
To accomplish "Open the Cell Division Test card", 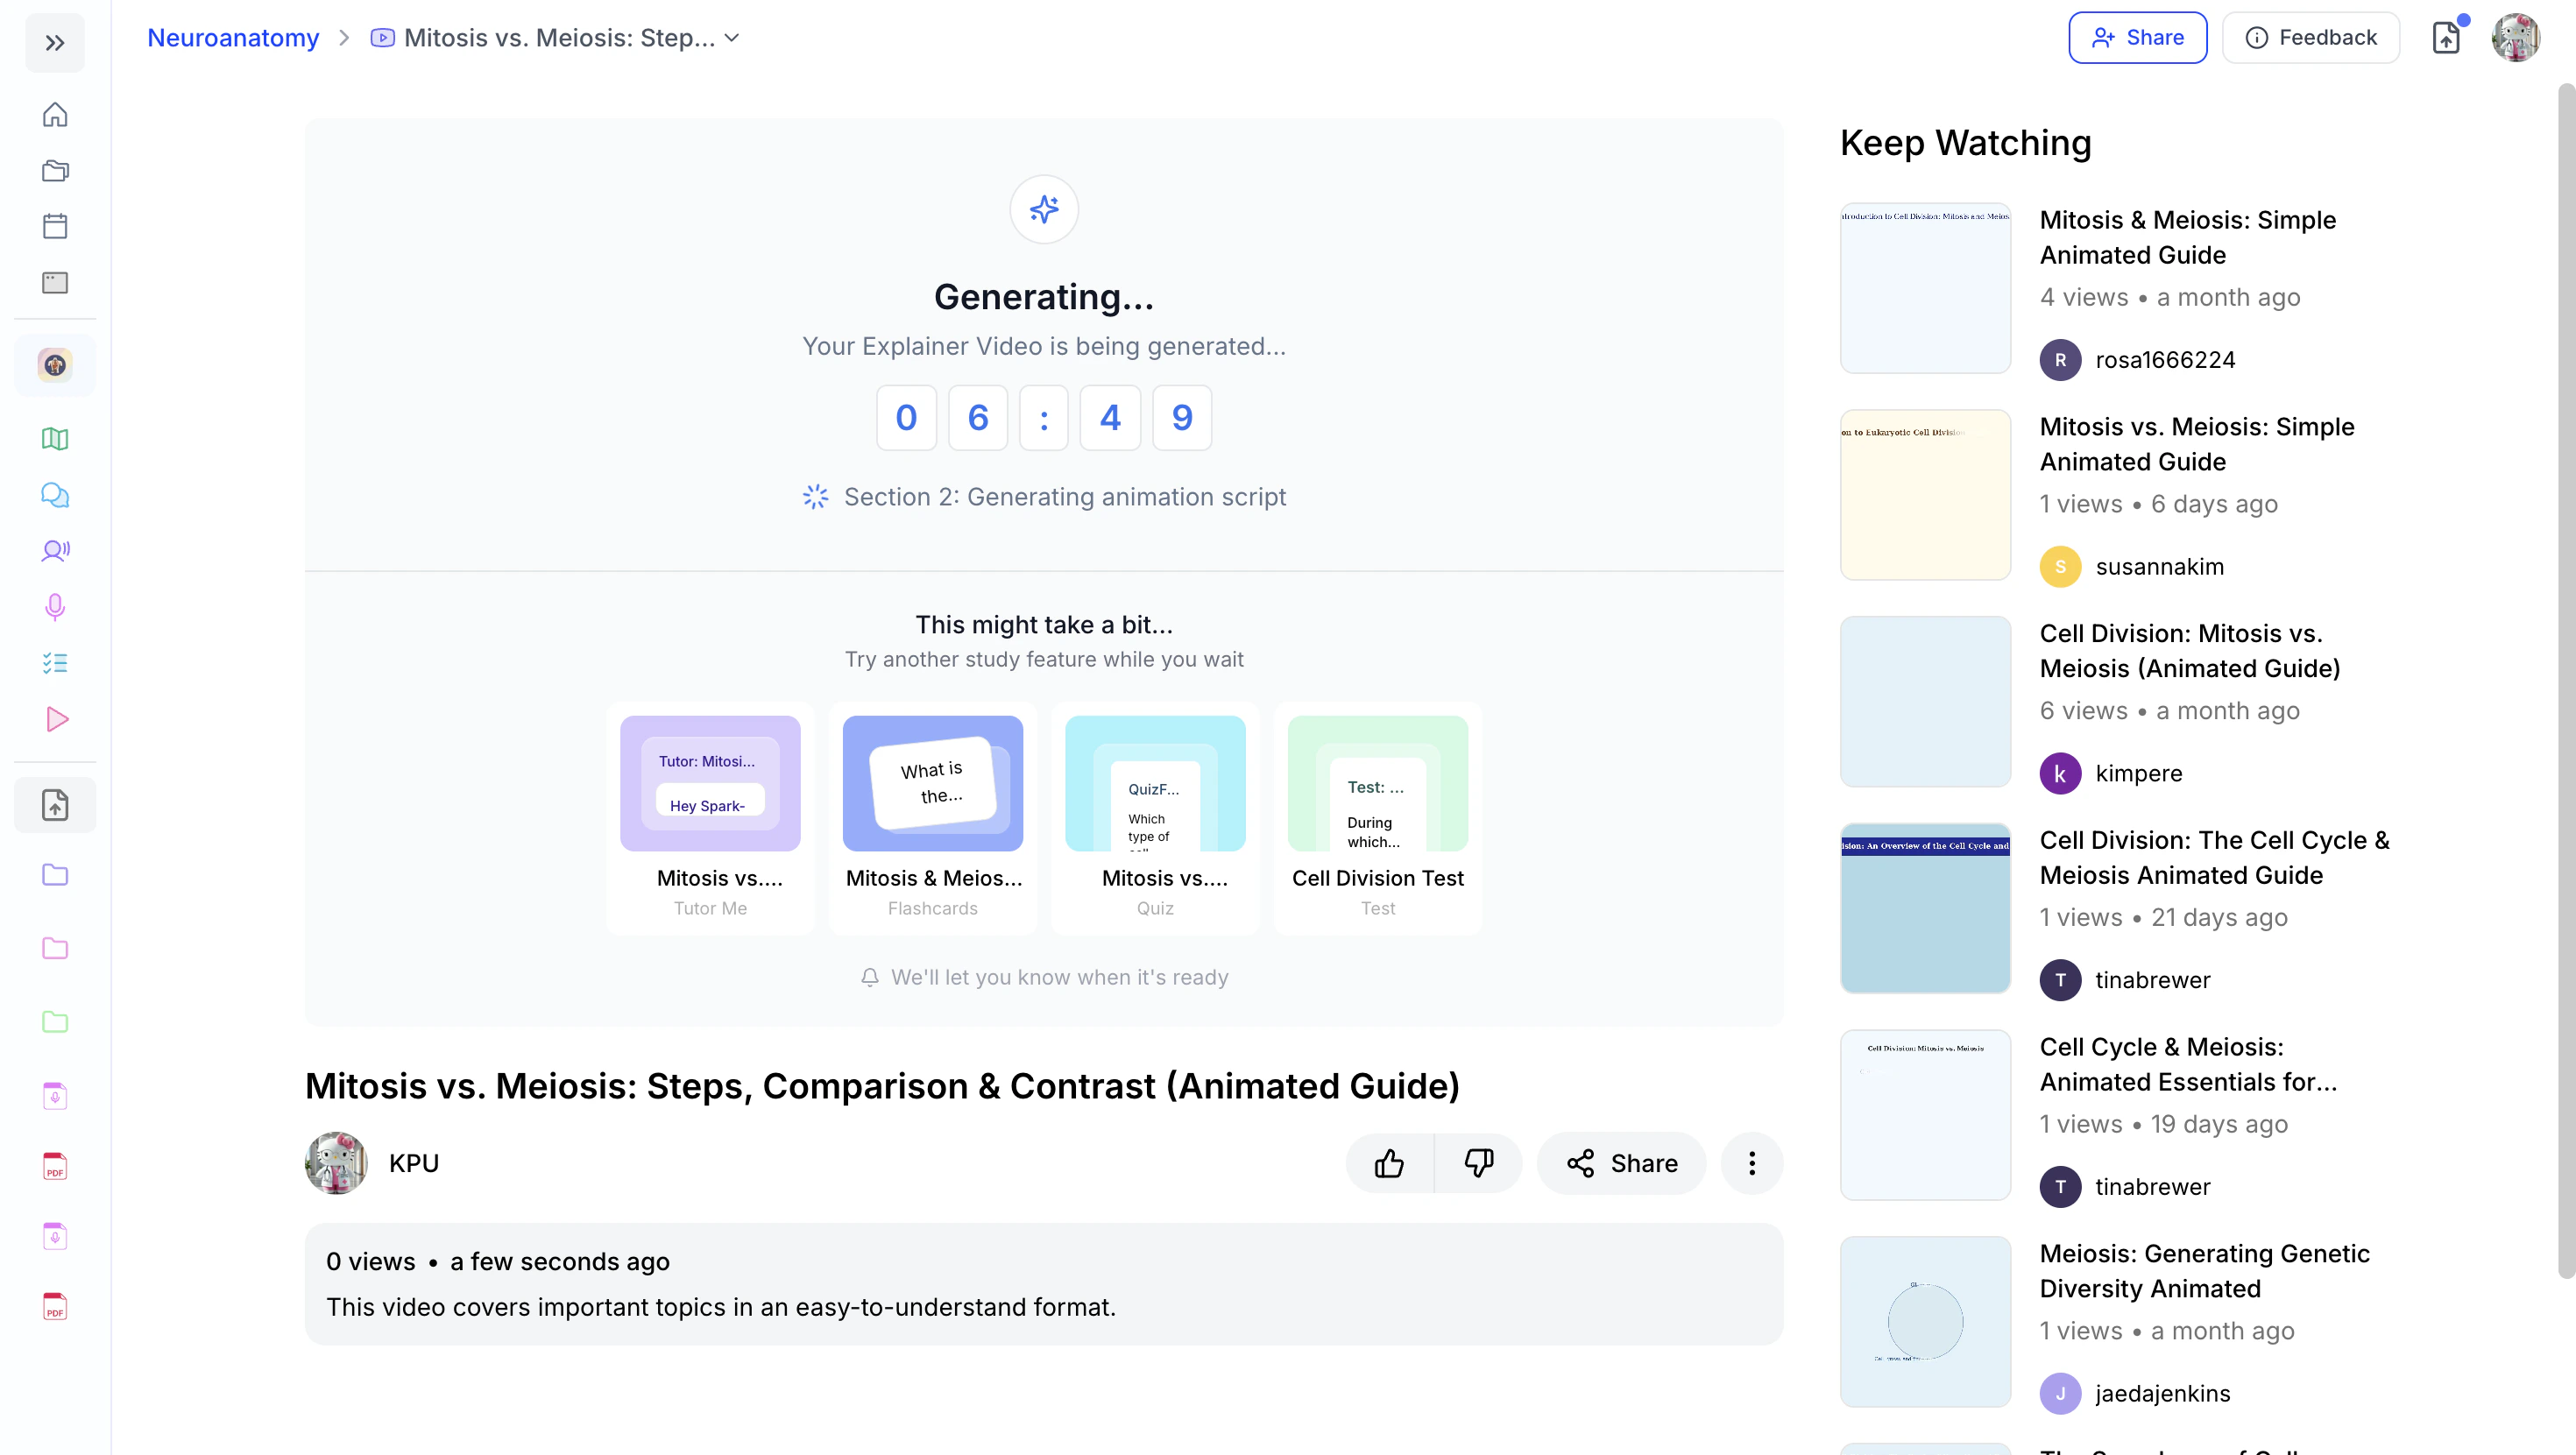I will 1378,817.
